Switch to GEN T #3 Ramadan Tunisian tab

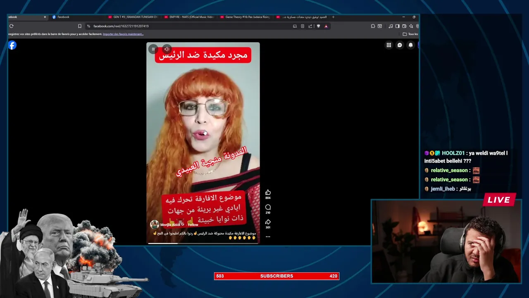(133, 17)
